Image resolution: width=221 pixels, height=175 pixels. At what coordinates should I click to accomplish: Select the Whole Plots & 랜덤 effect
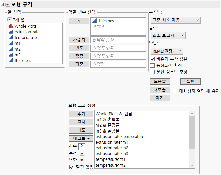pos(114,114)
